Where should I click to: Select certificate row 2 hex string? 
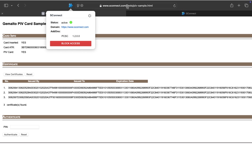(x=130, y=93)
